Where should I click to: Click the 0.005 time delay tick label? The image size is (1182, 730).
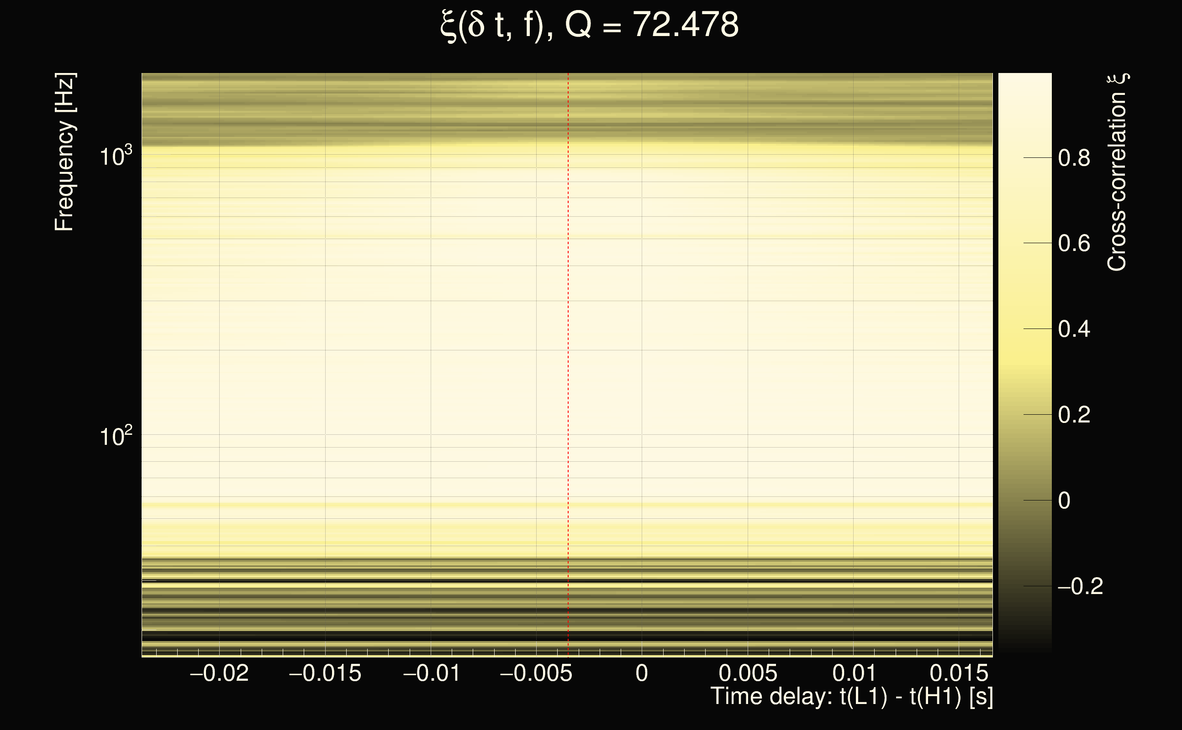748,673
